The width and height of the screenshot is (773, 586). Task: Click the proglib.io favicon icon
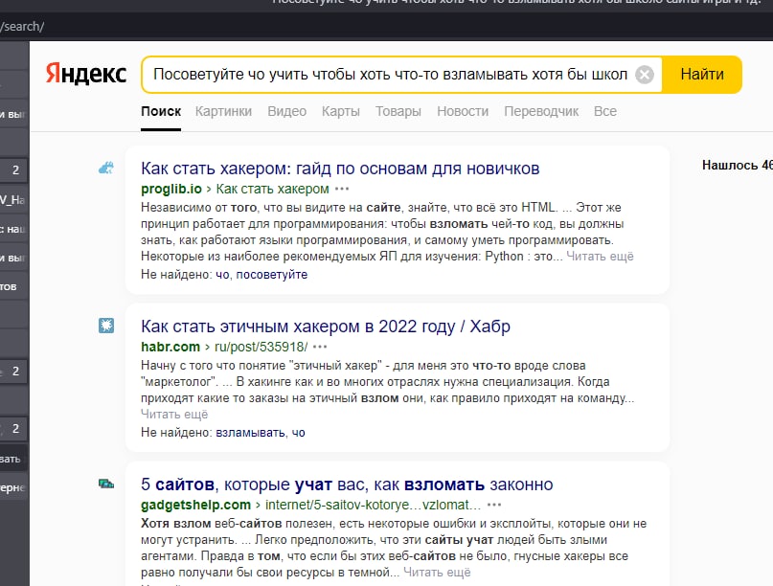pyautogui.click(x=106, y=169)
